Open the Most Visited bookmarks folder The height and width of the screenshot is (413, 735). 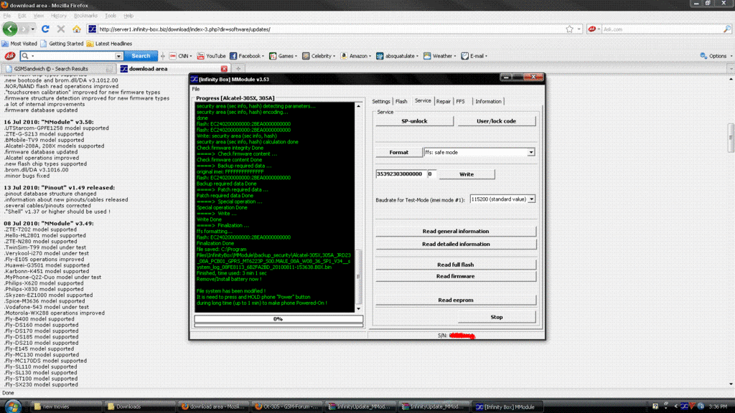[x=19, y=44]
